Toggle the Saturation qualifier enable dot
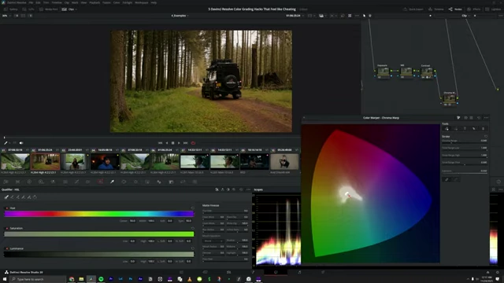504x283 pixels. click(x=7, y=229)
